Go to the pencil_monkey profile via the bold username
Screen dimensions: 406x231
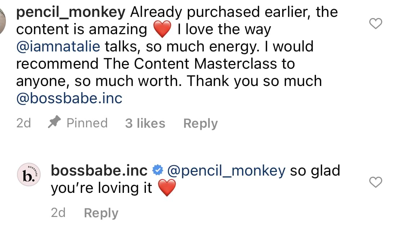[71, 13]
